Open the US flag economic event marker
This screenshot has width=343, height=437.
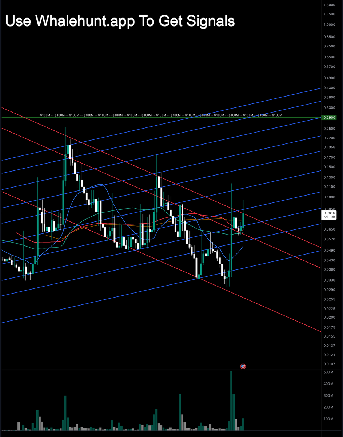(x=243, y=366)
